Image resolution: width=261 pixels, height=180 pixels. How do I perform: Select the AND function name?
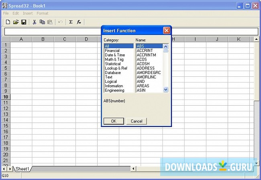(149, 82)
